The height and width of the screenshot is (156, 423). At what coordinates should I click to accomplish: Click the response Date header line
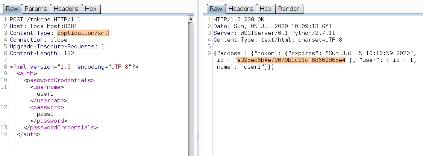[273, 26]
